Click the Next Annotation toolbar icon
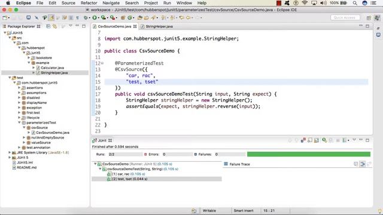Viewport: 383px width, 215px height. point(163,17)
